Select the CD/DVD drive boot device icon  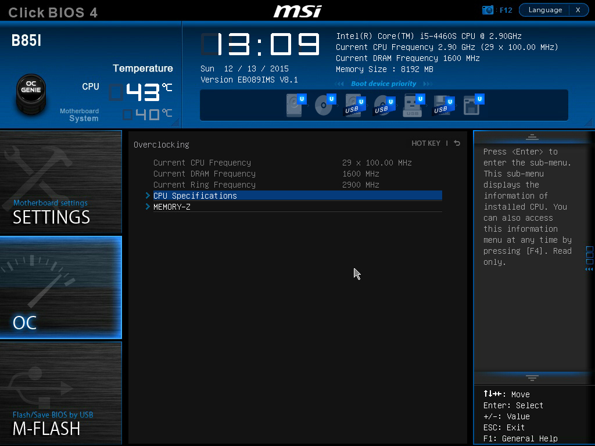tap(325, 105)
